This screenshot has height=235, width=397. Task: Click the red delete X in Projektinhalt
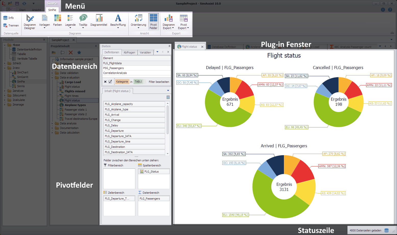coord(71,53)
